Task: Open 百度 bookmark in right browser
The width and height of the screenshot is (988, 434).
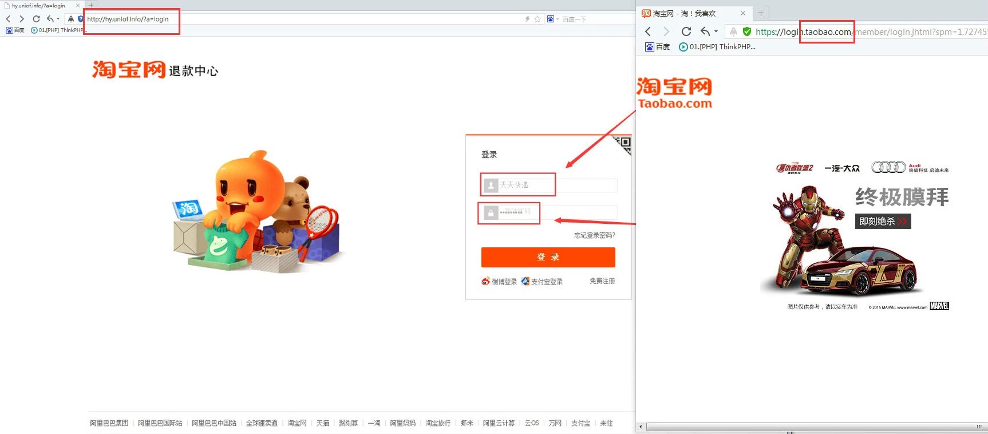Action: pos(658,47)
